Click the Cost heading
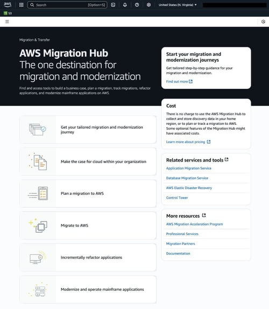This screenshot has height=309, width=269. 171,106
